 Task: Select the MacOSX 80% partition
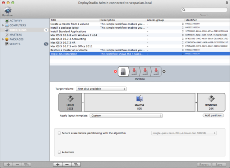point(139,102)
